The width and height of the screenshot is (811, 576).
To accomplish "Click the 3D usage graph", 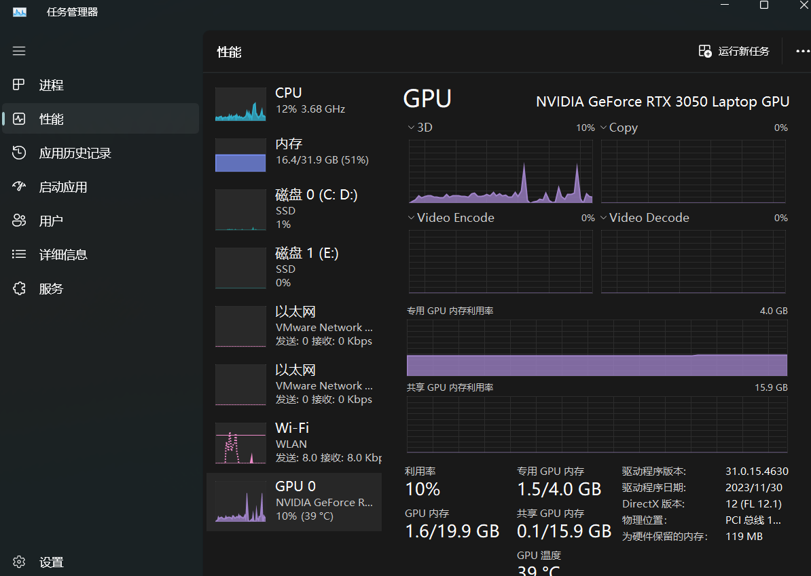I will tap(501, 171).
